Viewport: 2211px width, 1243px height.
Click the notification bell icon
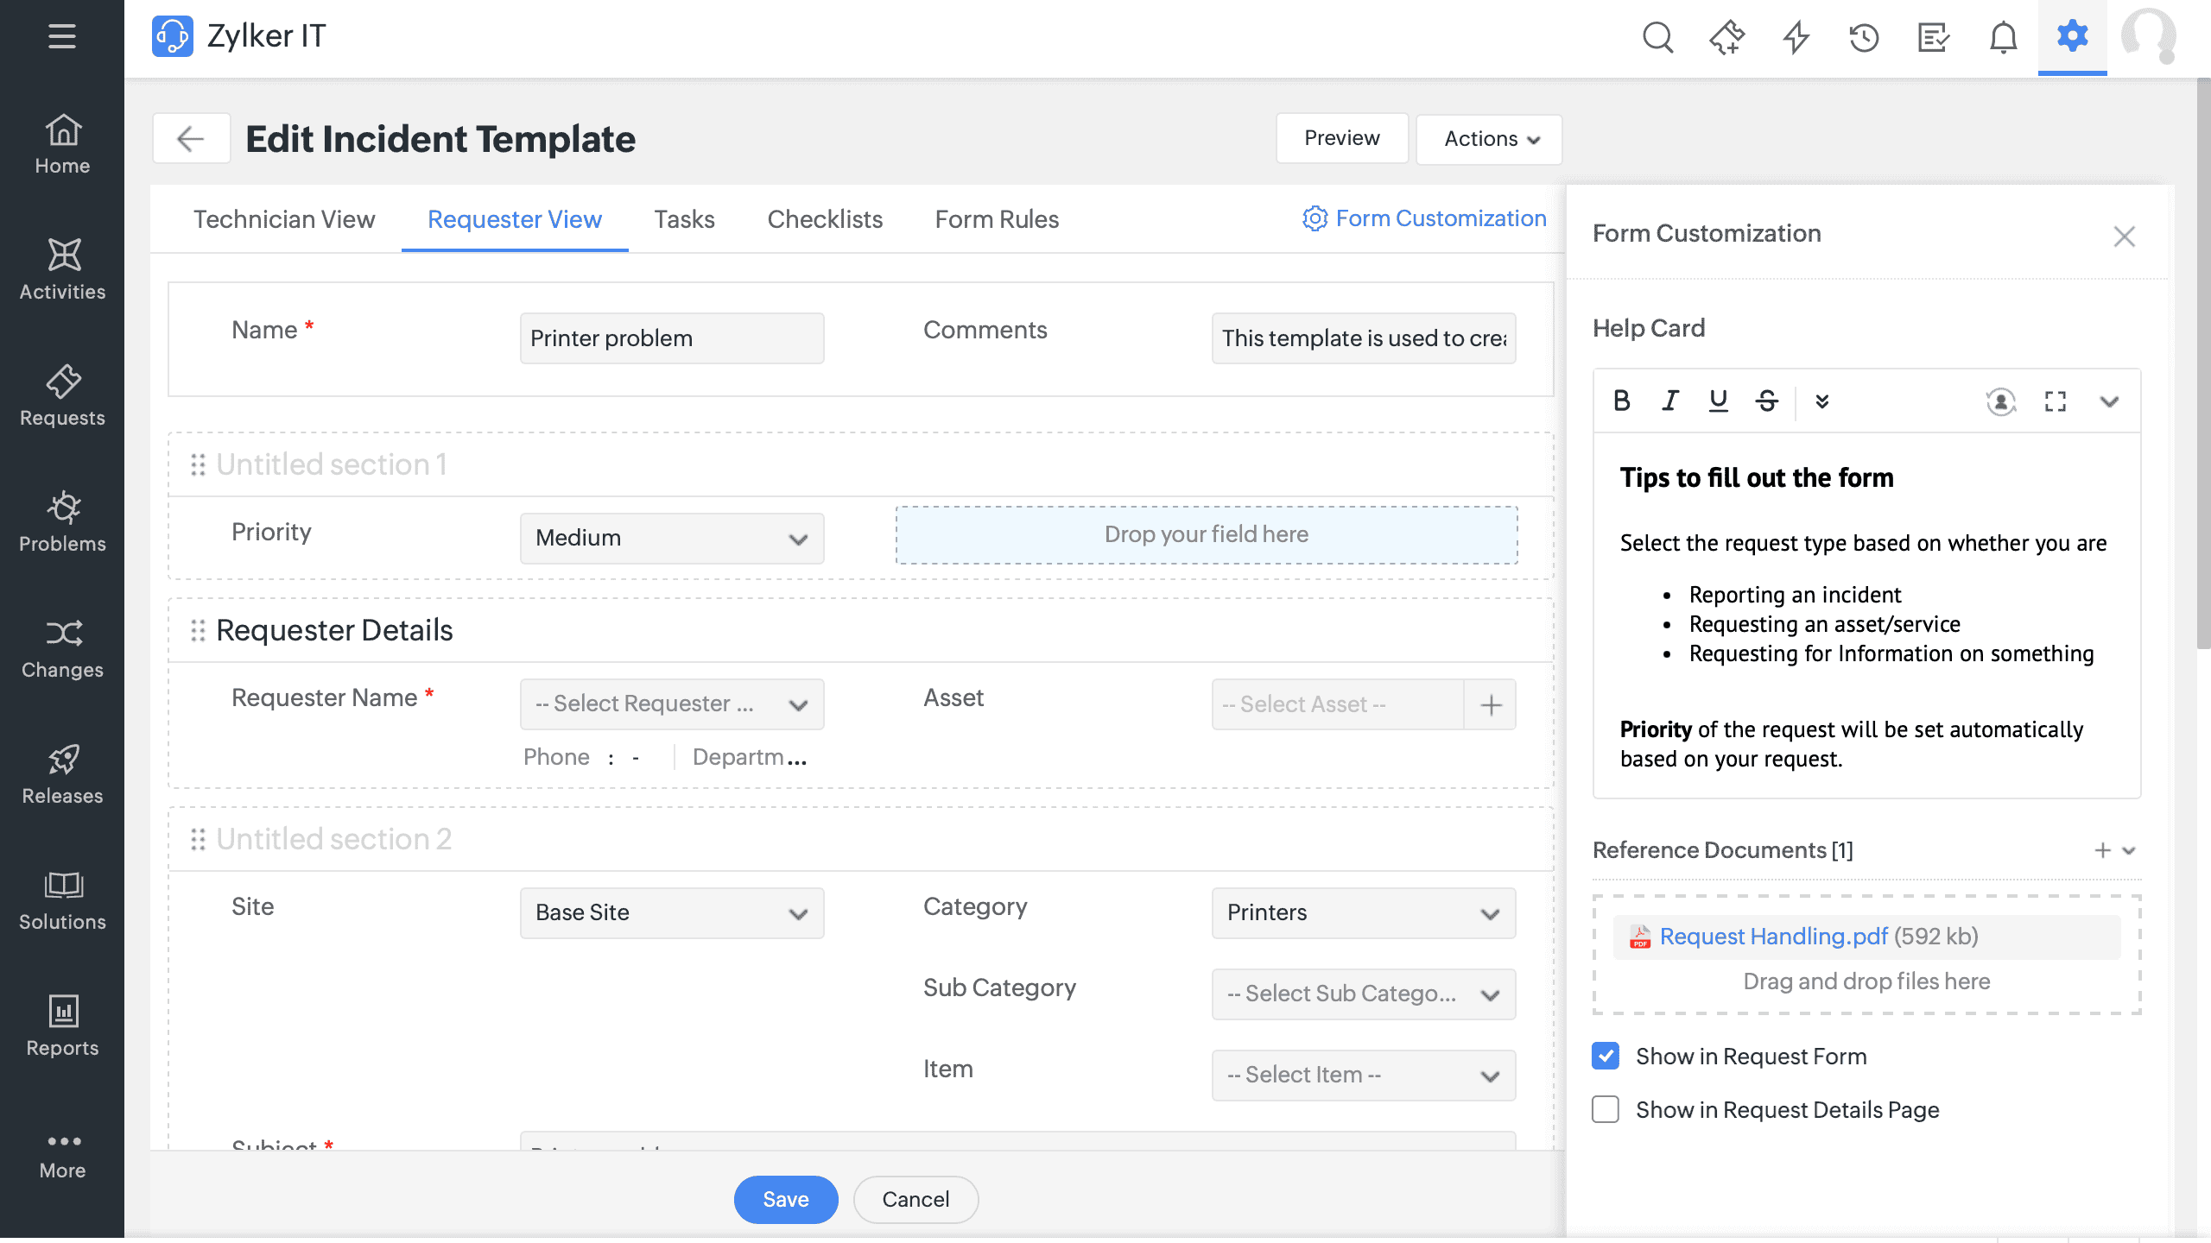point(2002,38)
